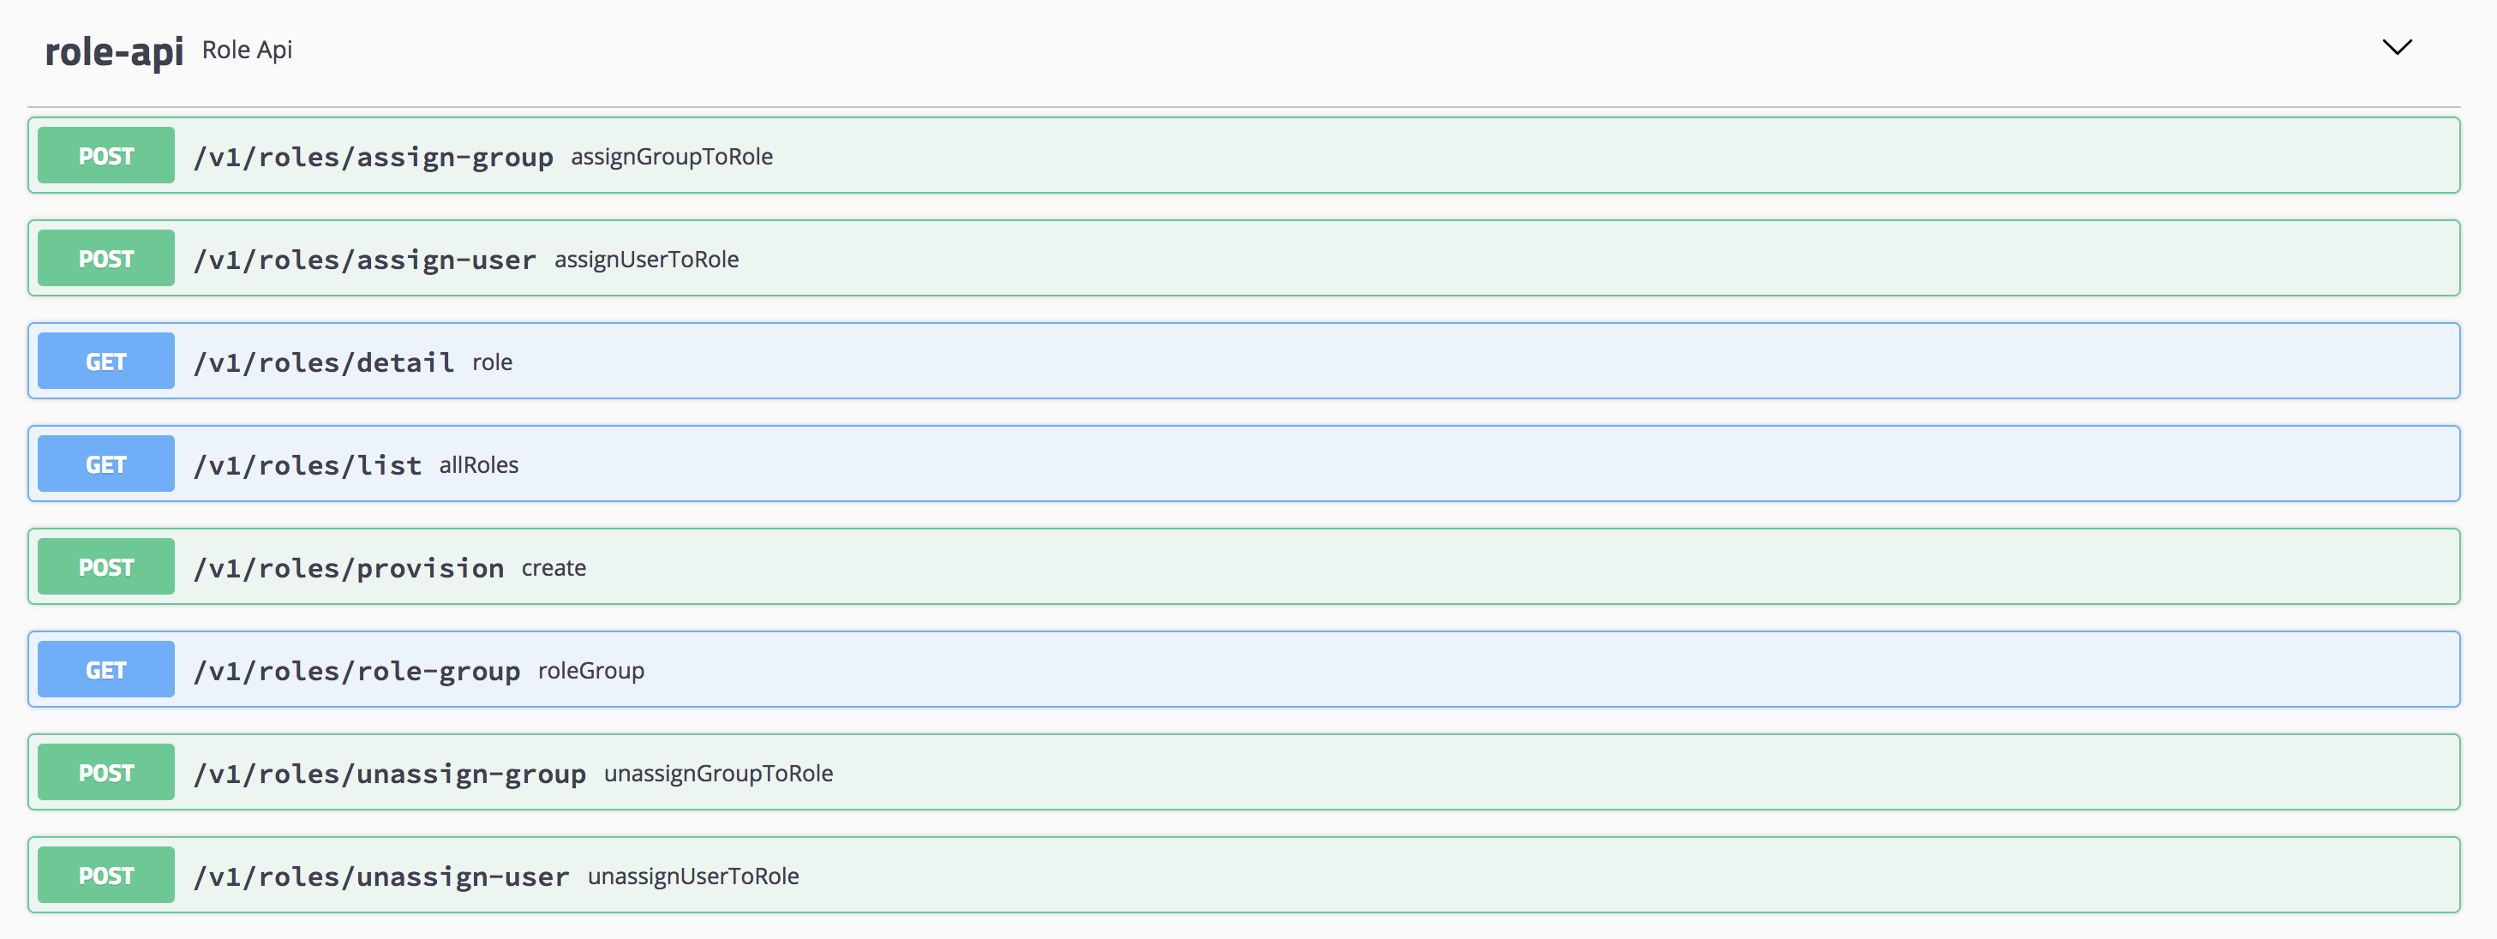2497x939 pixels.
Task: Click the role-api section title
Action: (113, 51)
